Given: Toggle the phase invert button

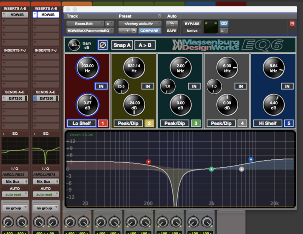Looking at the screenshot, I should pos(103,45).
